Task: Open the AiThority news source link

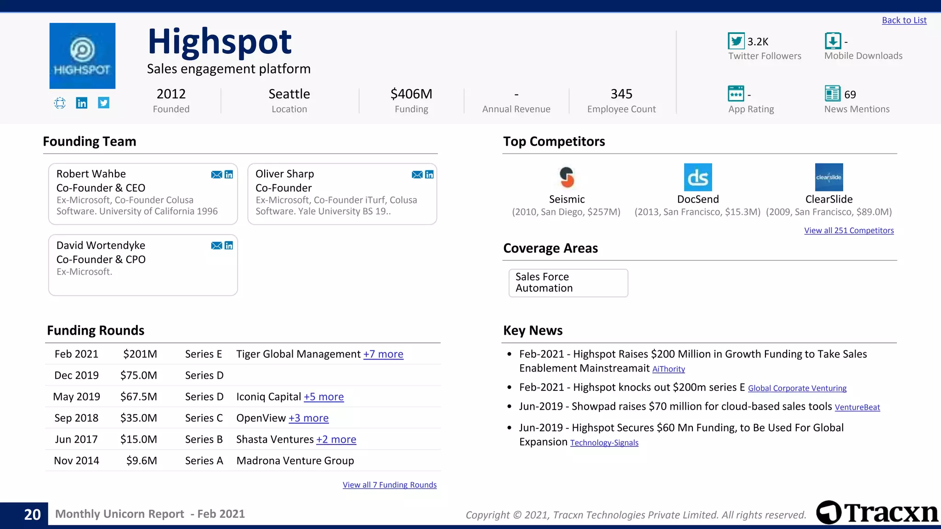Action: (669, 369)
